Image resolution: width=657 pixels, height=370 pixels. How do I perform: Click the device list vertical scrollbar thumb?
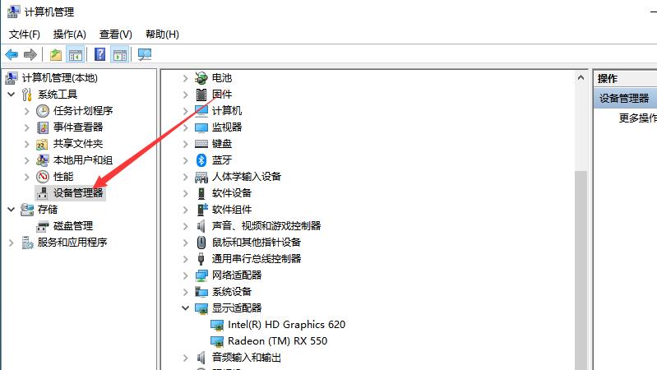(x=581, y=271)
